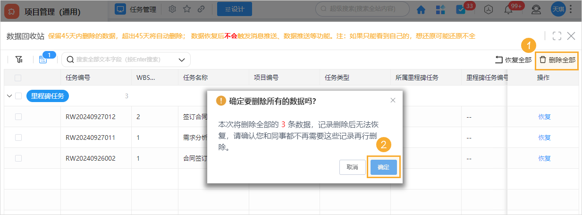Click 确定 to confirm deleting all
The height and width of the screenshot is (215, 582).
point(384,167)
